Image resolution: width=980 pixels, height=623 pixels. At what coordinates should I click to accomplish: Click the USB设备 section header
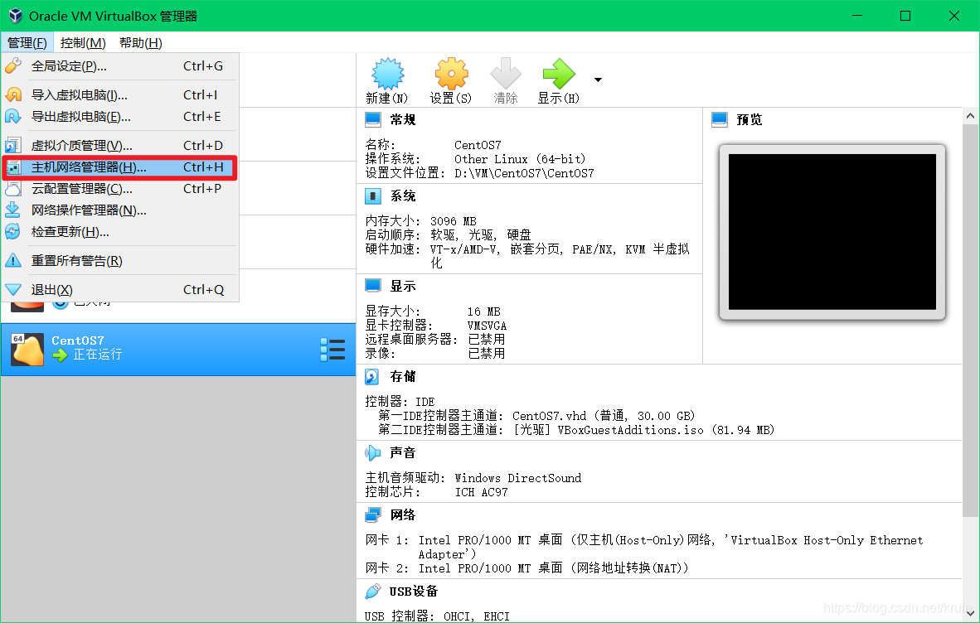[413, 592]
